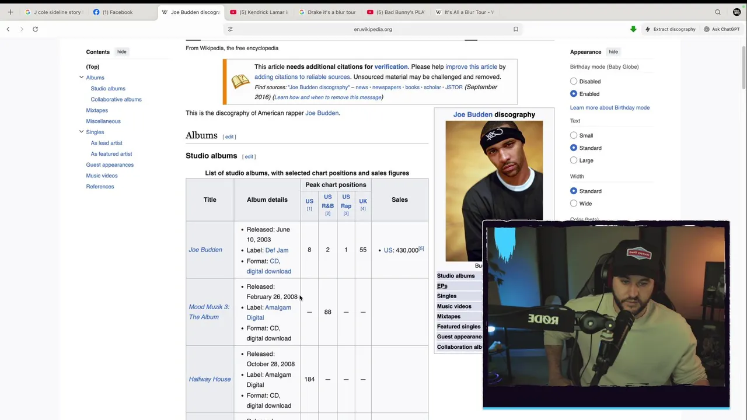The height and width of the screenshot is (420, 747).
Task: Go to Guest appearances in Contents
Action: [110, 165]
